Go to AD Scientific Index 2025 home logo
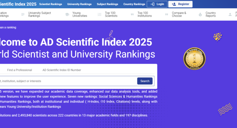Viewport: 237px width, 128px height. pyautogui.click(x=18, y=4)
